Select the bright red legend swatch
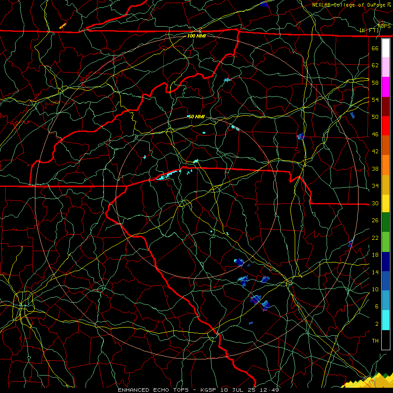 (386, 126)
